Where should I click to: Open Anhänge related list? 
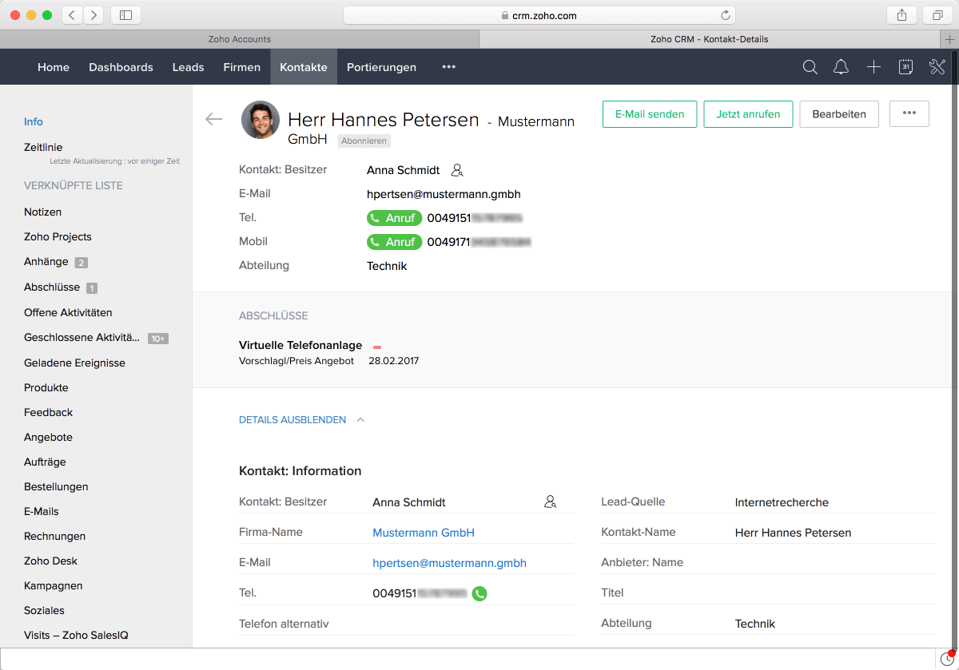pyautogui.click(x=46, y=262)
